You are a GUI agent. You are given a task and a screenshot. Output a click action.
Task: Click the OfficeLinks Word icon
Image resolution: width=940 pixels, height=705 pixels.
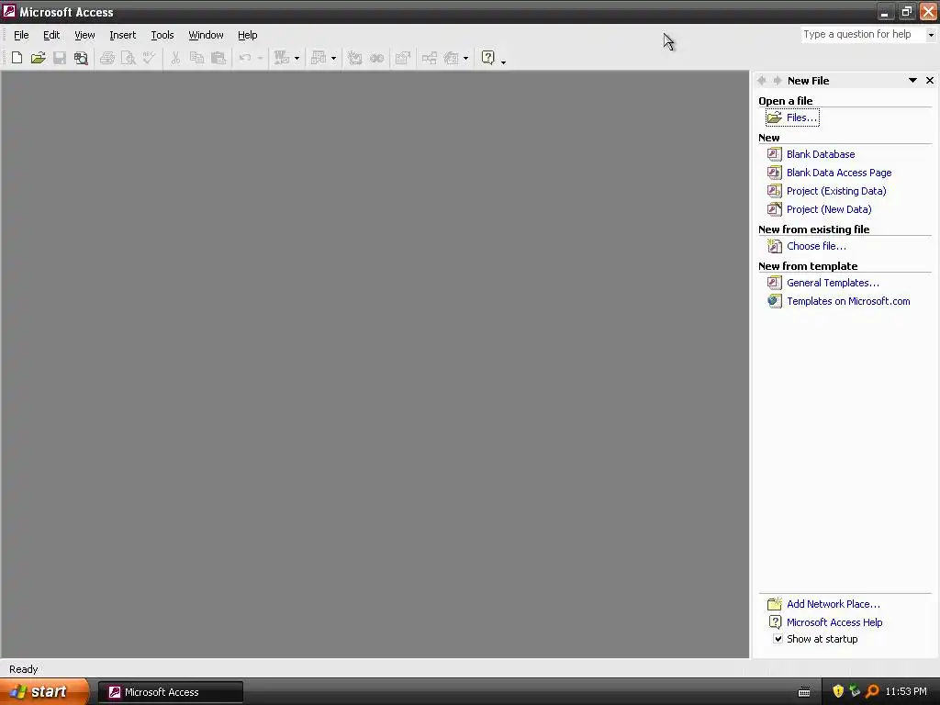[281, 58]
